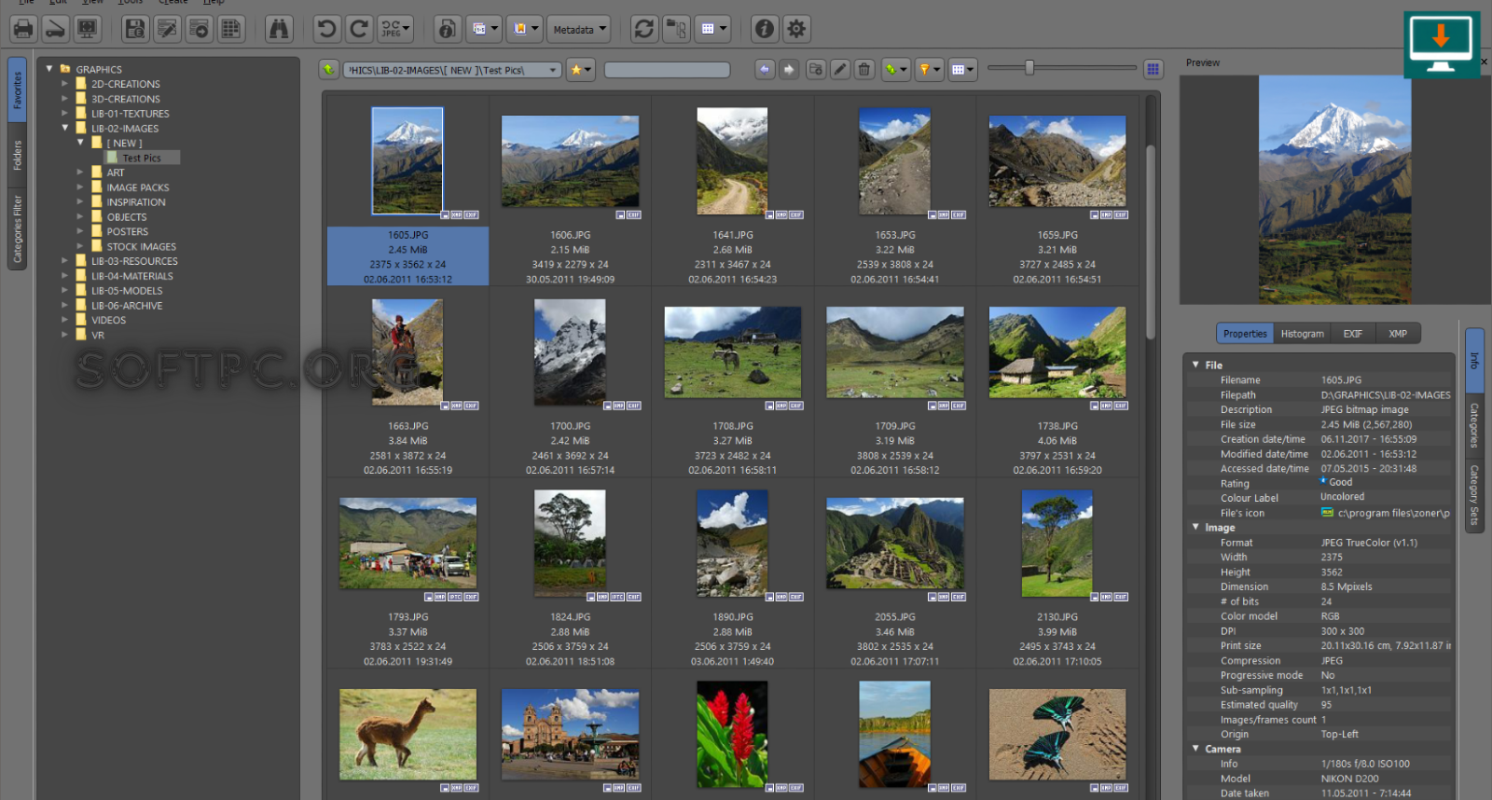Click the Save floppy disk icon
1492x800 pixels.
[136, 29]
